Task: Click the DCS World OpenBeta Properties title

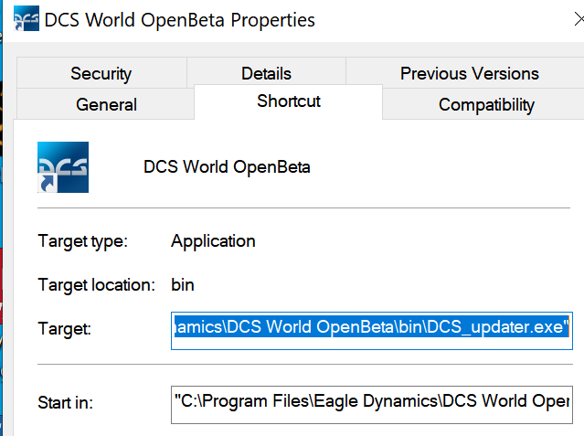Action: pos(179,20)
